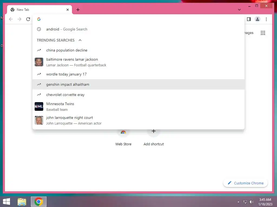Choose the android Google Search history suggestion
Image resolution: width=277 pixels, height=207 pixels.
coord(138,29)
